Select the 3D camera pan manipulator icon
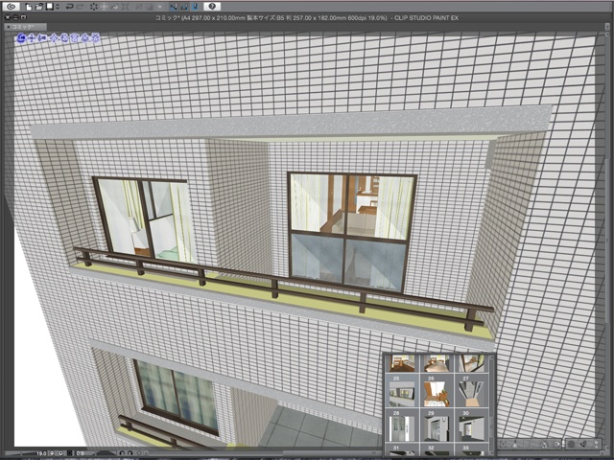The width and height of the screenshot is (614, 460). [x=32, y=38]
